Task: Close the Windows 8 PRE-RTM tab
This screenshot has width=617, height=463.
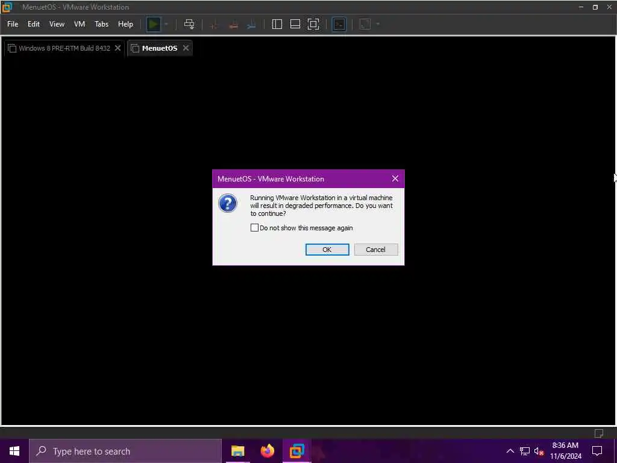Action: [117, 48]
